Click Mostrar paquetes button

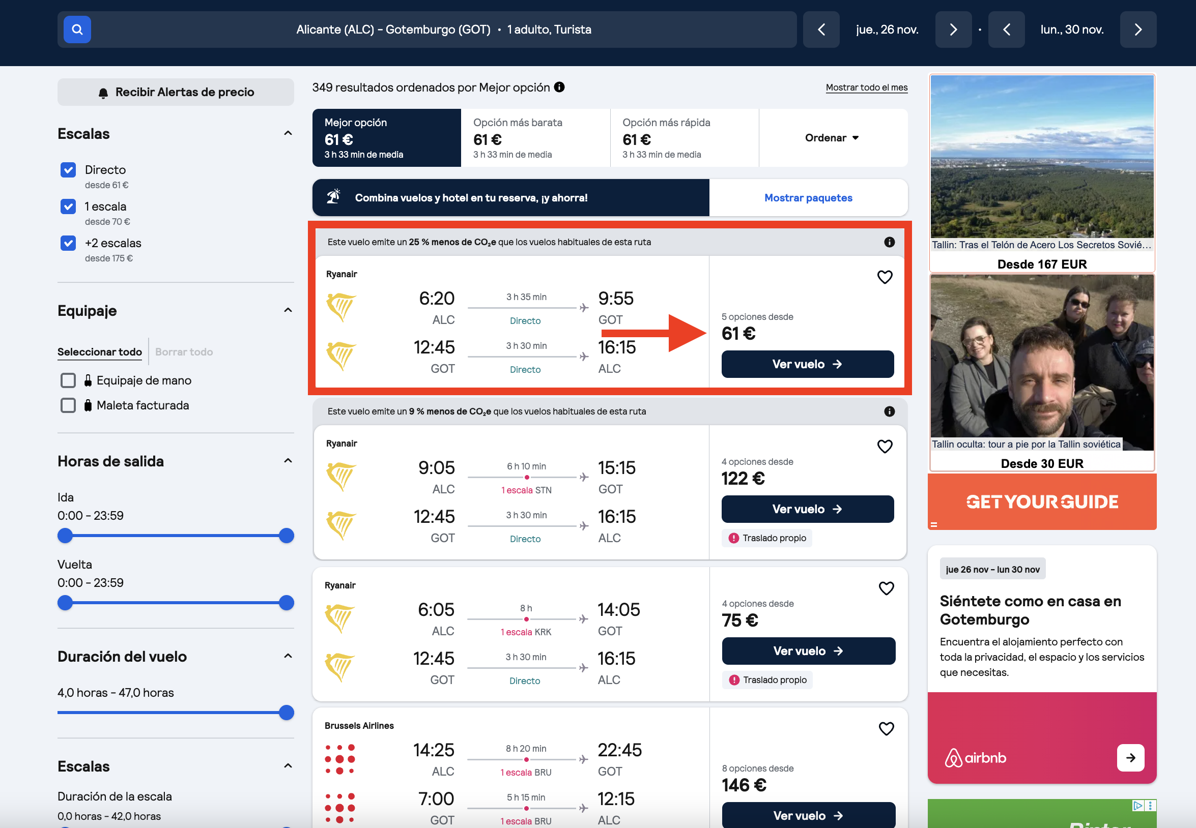[x=808, y=198]
